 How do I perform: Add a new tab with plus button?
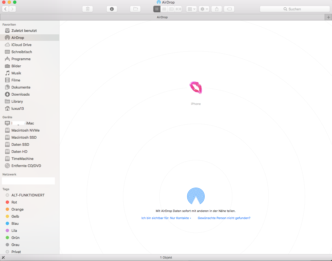328,17
